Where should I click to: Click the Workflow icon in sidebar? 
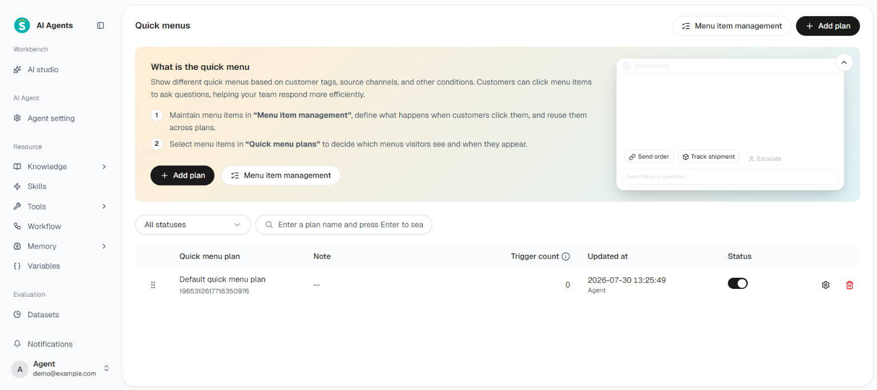(x=17, y=226)
